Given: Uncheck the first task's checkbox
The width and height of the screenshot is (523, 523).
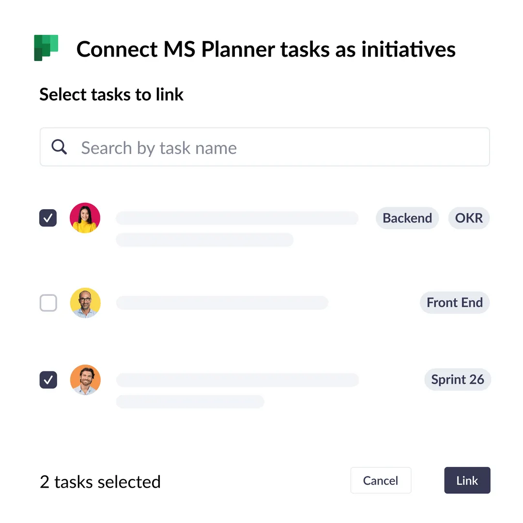Looking at the screenshot, I should click(x=48, y=218).
